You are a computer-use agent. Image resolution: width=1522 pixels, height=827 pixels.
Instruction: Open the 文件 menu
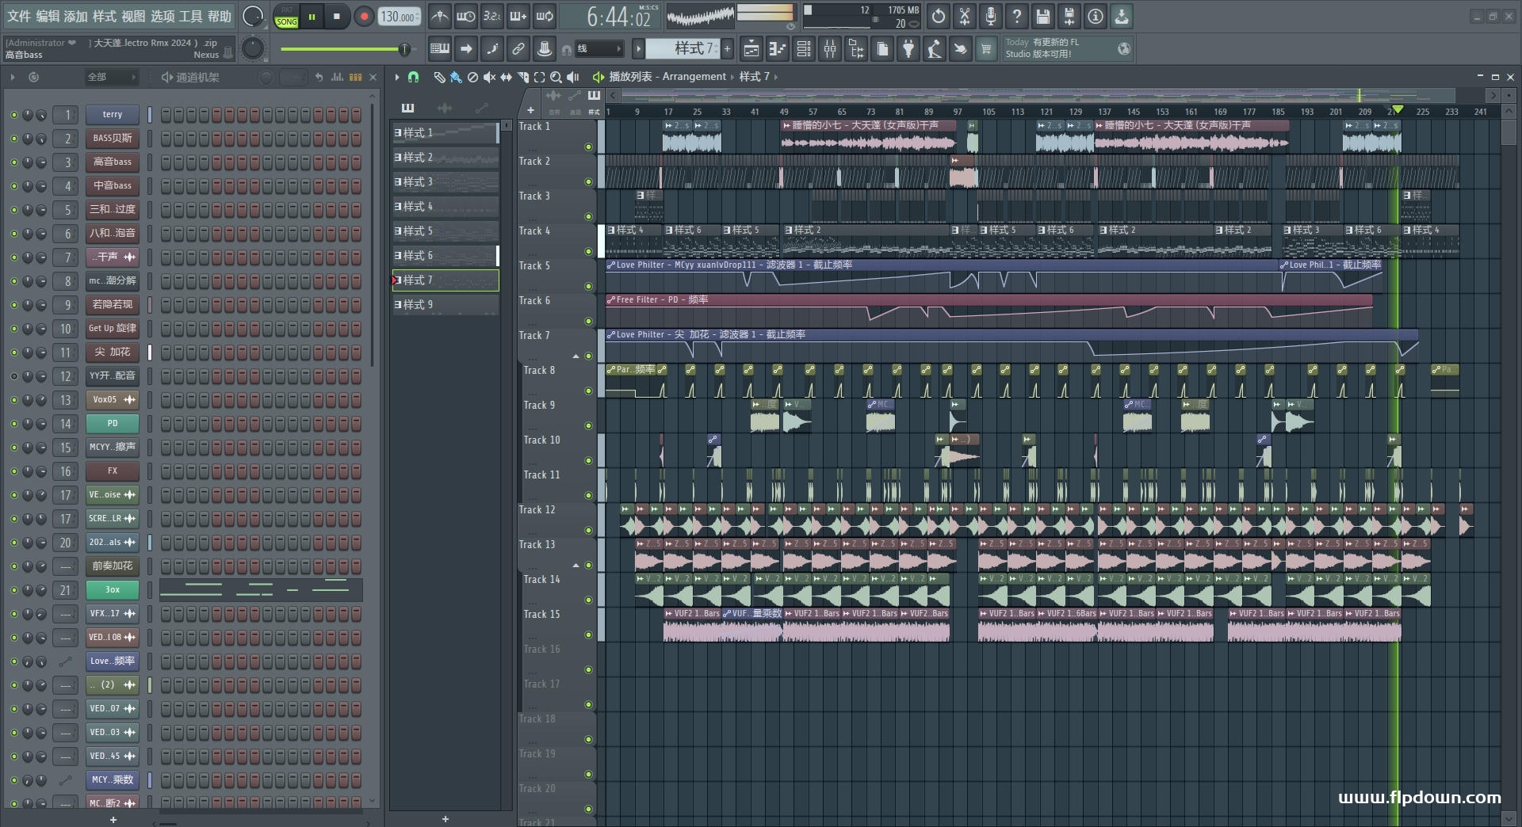tap(19, 17)
